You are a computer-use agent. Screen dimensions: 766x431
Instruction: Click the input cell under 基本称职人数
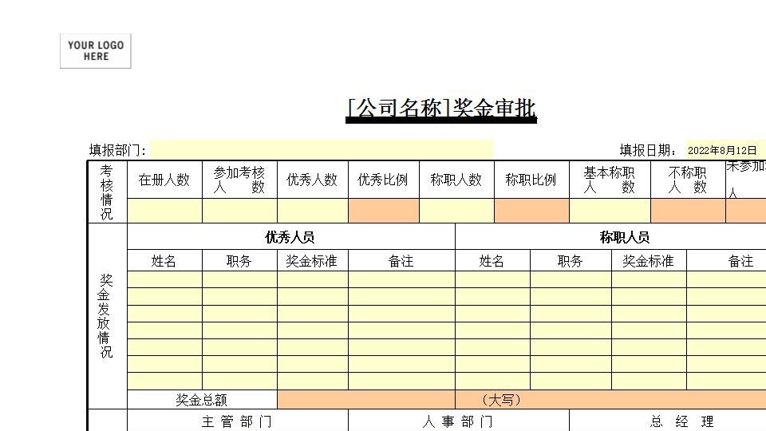click(610, 211)
